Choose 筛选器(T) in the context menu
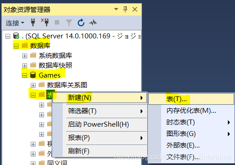The image size is (235, 165). (x=100, y=111)
